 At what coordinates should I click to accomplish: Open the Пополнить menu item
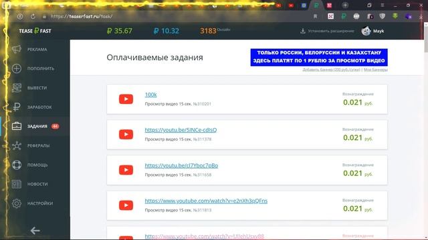(x=41, y=69)
